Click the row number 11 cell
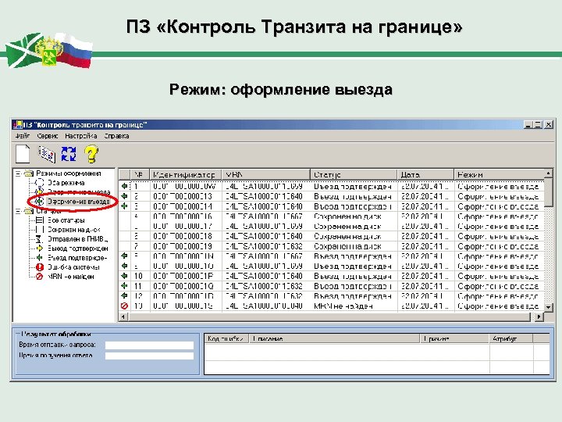 [x=140, y=286]
